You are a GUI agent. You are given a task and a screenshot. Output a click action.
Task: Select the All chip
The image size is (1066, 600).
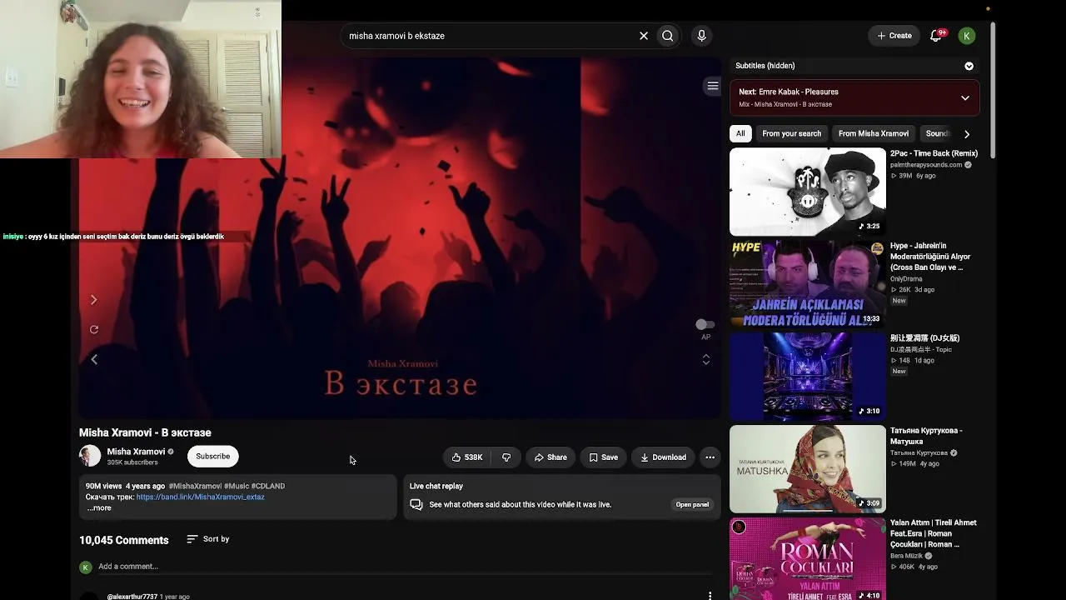[740, 133]
